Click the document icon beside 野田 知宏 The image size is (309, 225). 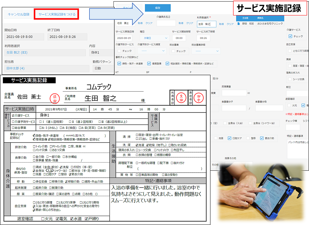[238, 24]
